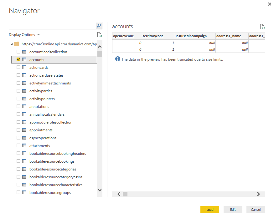Check the accountleadscollection checkbox
This screenshot has height=218, width=274.
tap(18, 52)
